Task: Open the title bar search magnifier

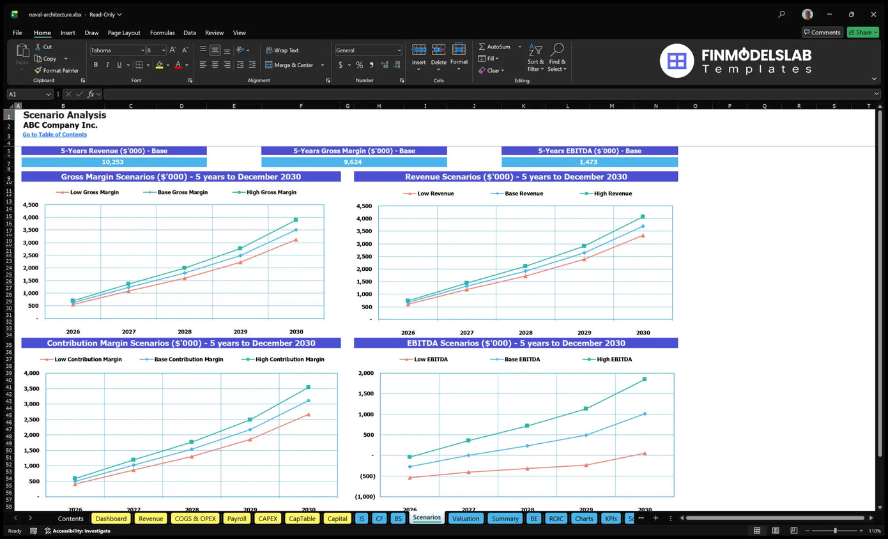Action: (x=781, y=14)
